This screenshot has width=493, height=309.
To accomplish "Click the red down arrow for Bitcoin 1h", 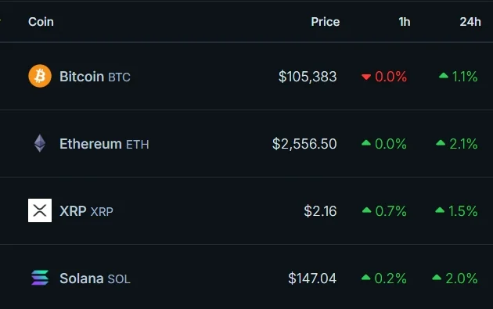I will [x=366, y=77].
